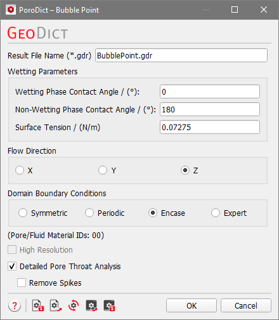Reset parameters to defaults (red circular arrows)

[74, 305]
